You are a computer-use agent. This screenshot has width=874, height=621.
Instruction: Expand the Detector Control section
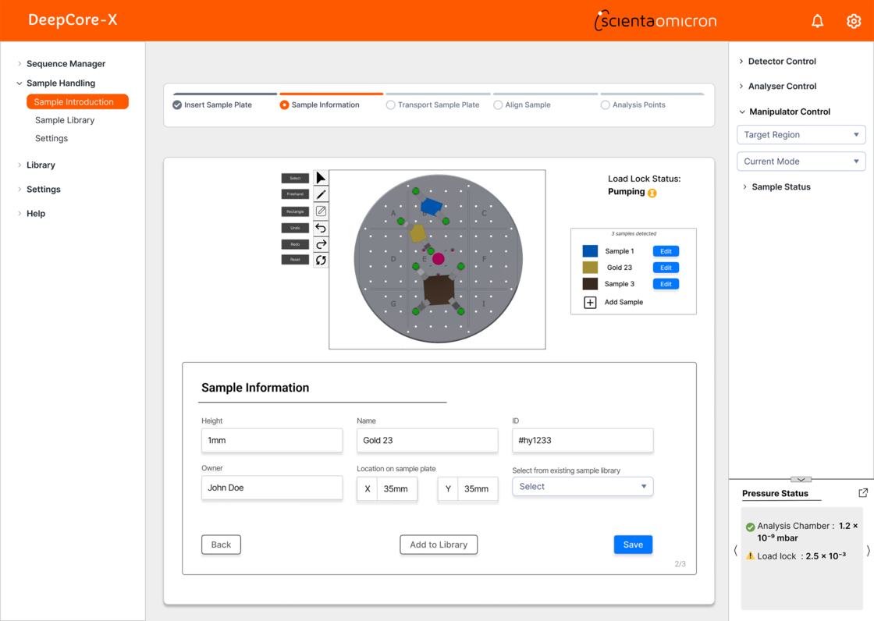click(x=781, y=61)
